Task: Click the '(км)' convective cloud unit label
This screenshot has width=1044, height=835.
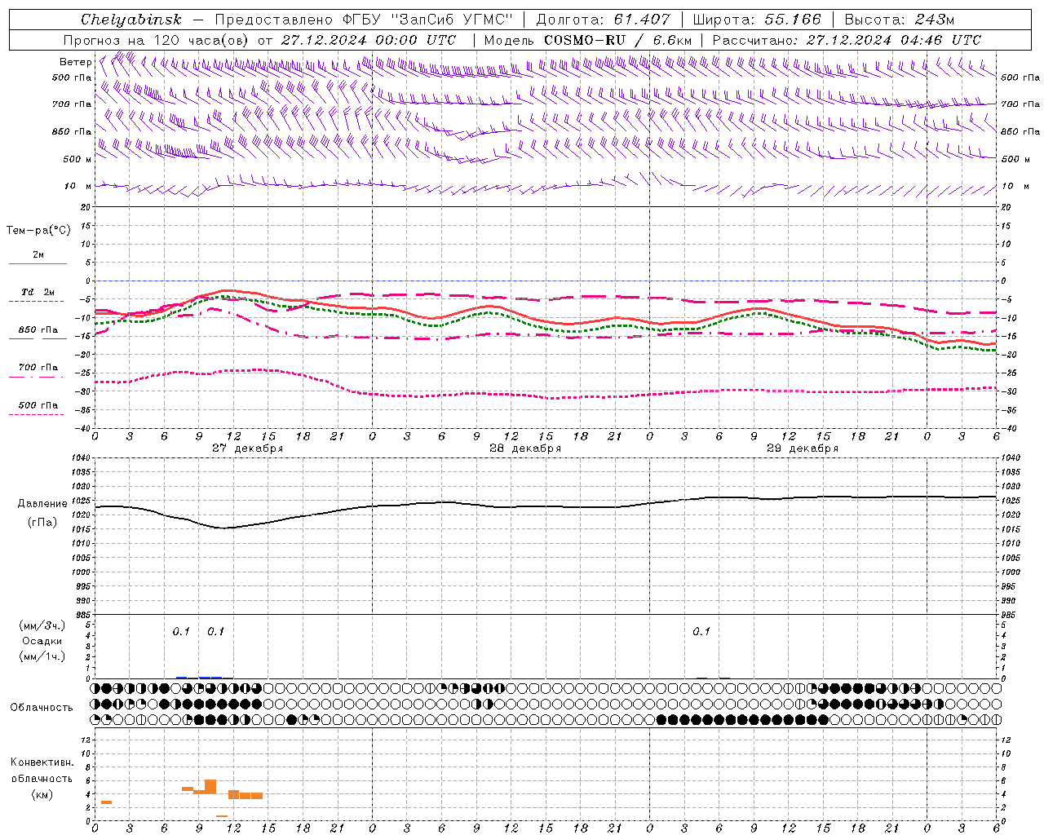Action: [x=42, y=794]
